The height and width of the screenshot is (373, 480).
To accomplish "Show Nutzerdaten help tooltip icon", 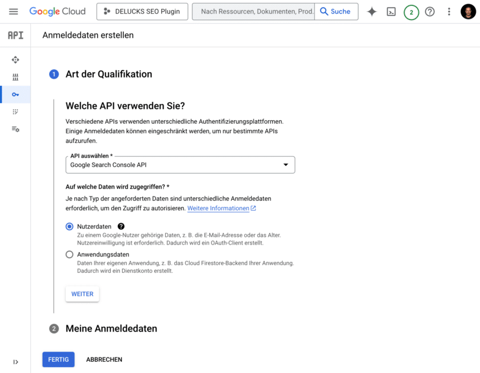I will (121, 226).
